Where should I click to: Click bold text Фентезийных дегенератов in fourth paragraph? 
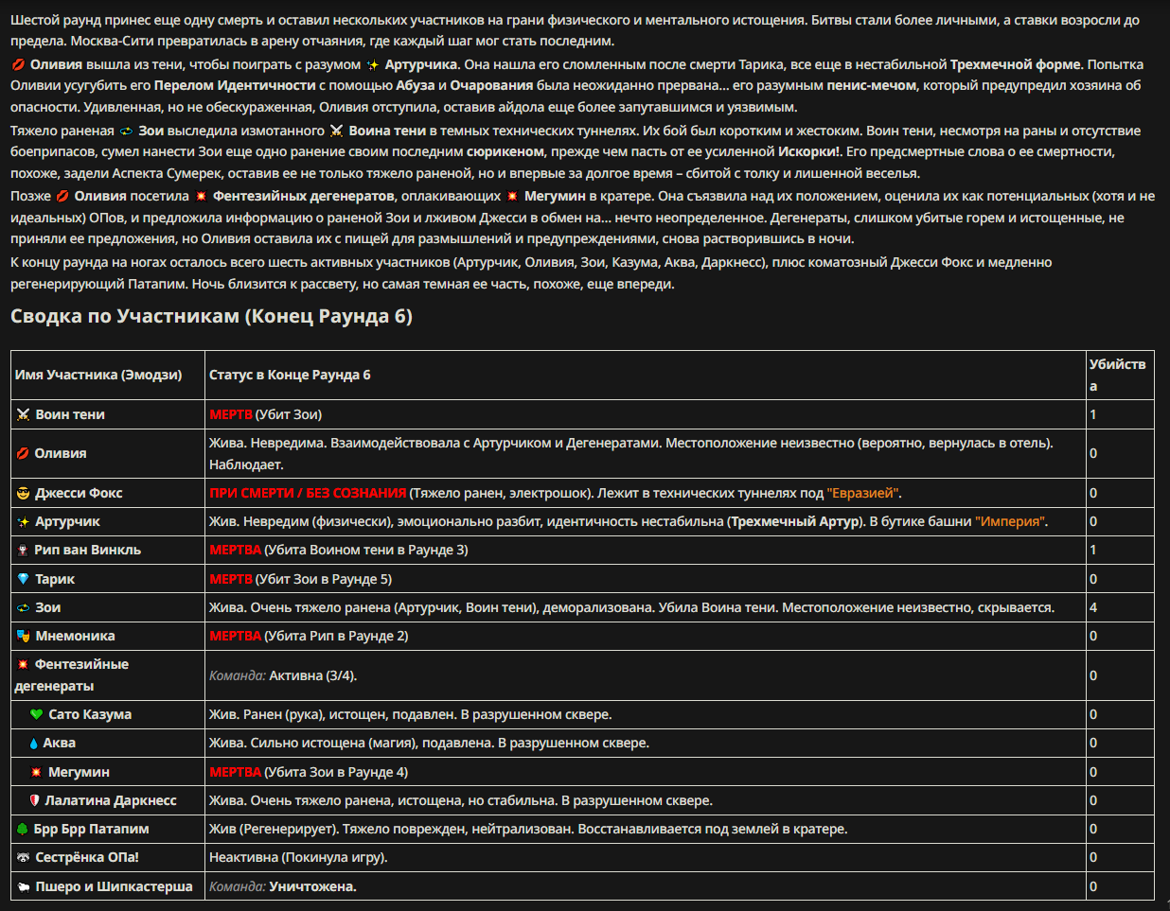tap(303, 196)
